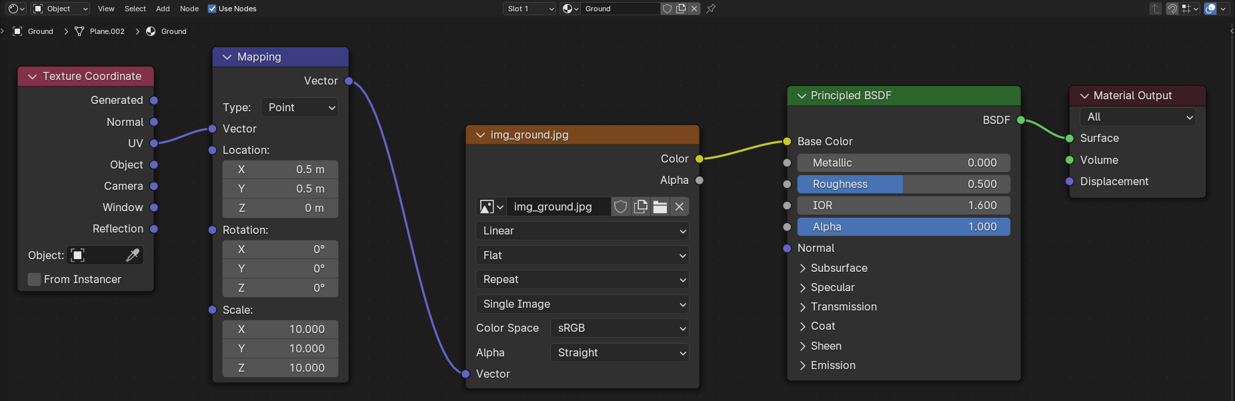The height and width of the screenshot is (401, 1235).
Task: Click the fake user shield for img_ground.jpg
Action: coord(620,206)
